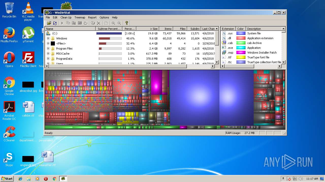Select the Google Chrome desktop icon

click(x=9, y=86)
